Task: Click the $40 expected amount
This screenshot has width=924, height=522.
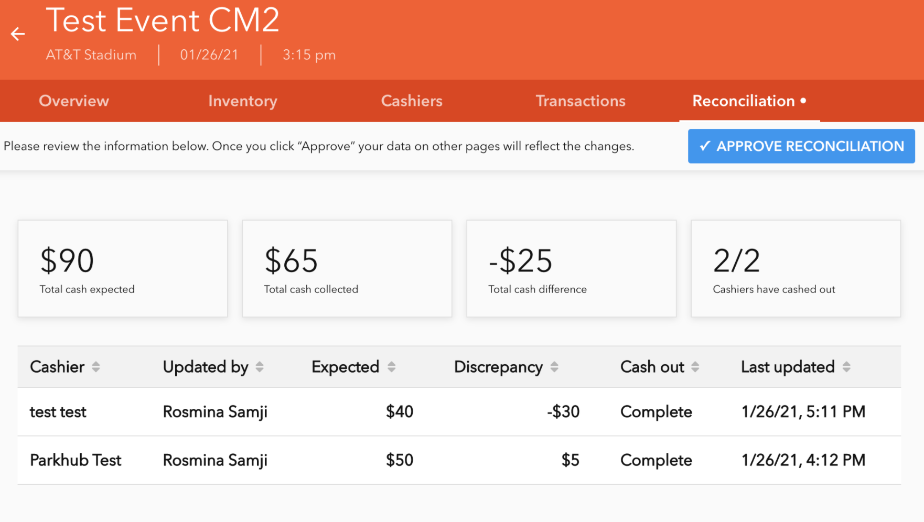Action: coord(400,412)
